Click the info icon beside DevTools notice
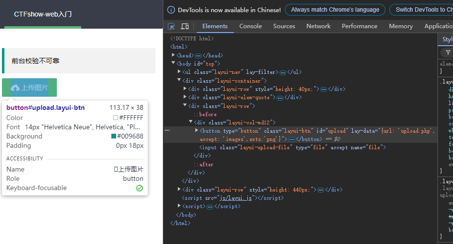453x244 pixels. [x=171, y=10]
